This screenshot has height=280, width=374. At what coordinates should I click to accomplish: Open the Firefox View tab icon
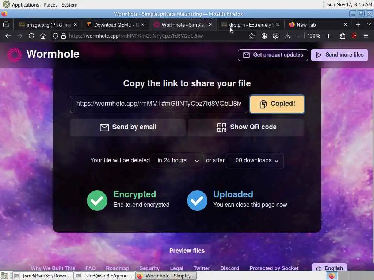6,24
